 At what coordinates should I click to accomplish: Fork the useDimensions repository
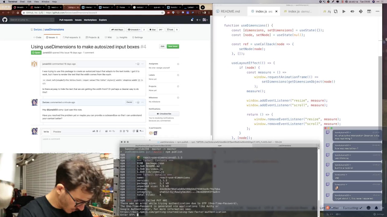tap(170, 30)
